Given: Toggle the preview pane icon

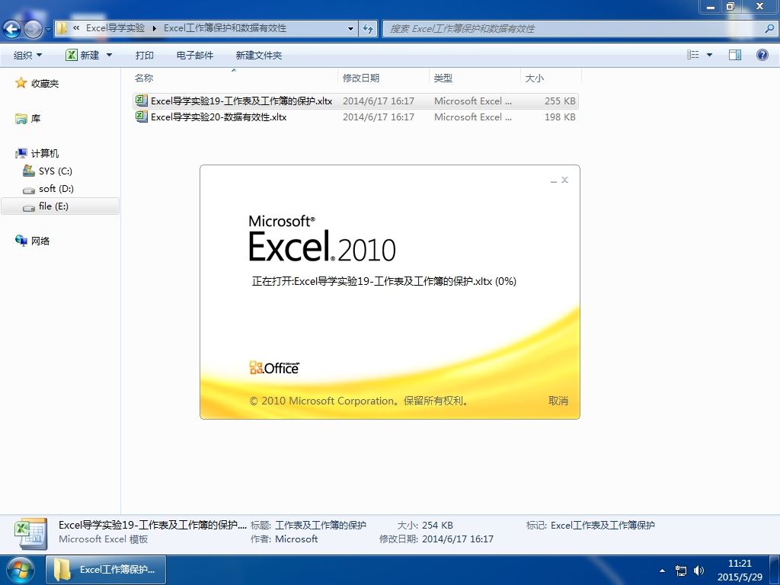Looking at the screenshot, I should [735, 55].
